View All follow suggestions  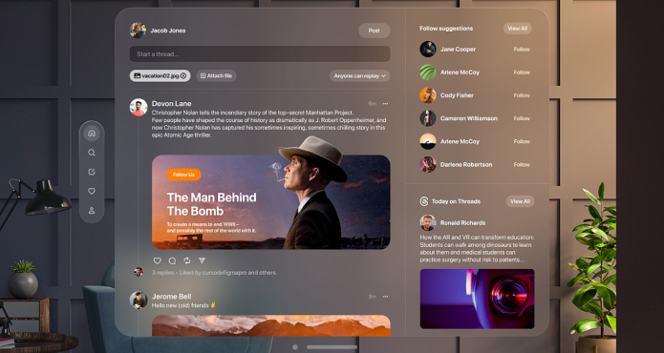(x=517, y=29)
